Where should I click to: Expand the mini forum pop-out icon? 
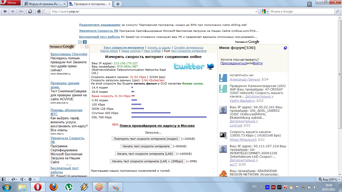point(285,48)
